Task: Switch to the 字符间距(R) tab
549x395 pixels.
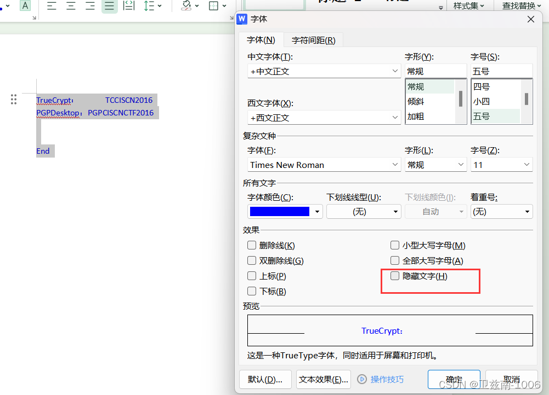Action: [x=313, y=40]
